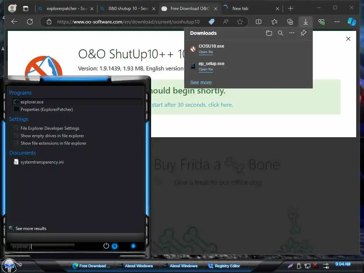View site information lock icon

click(x=49, y=22)
